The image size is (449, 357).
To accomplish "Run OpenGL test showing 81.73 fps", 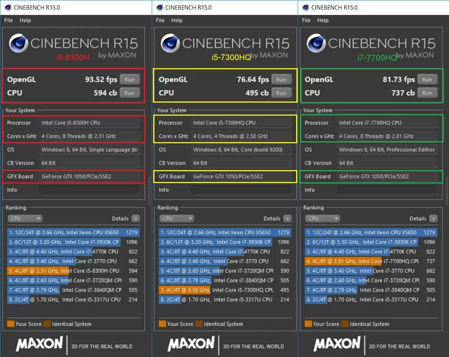I will point(427,80).
